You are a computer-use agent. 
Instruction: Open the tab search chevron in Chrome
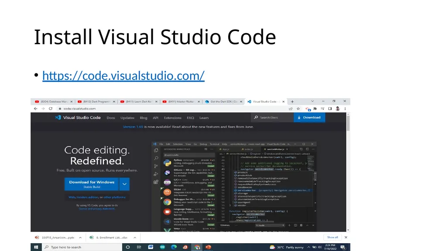click(x=313, y=101)
